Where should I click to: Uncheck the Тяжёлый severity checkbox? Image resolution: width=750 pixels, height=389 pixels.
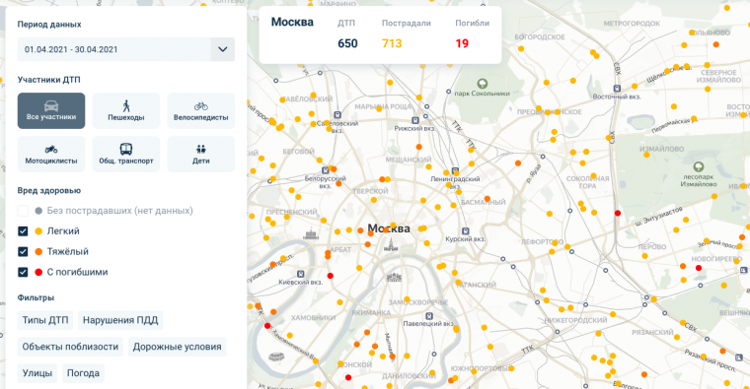(23, 251)
